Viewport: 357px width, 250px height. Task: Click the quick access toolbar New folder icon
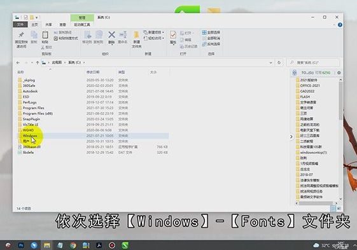(32, 17)
